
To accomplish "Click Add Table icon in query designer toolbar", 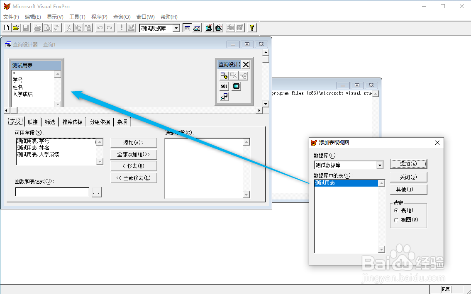I will click(x=224, y=75).
